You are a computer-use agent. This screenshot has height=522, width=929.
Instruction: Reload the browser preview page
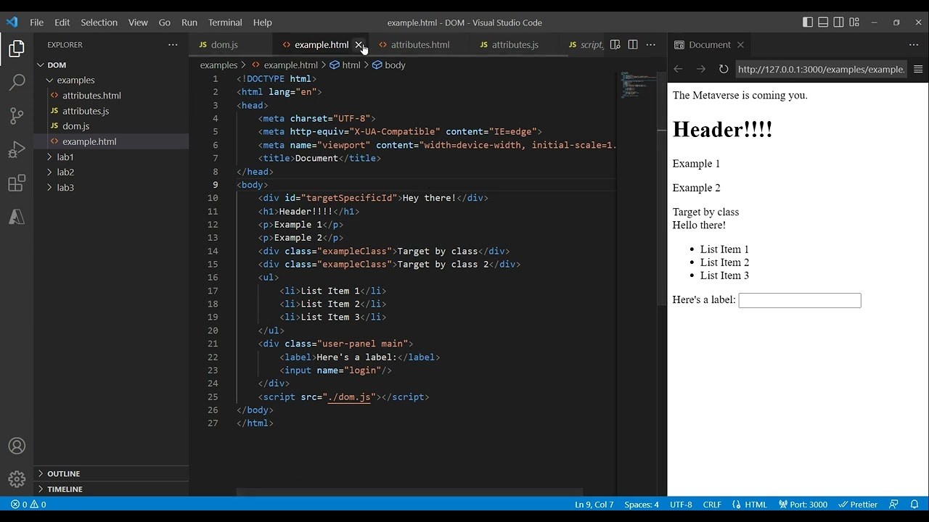(x=723, y=70)
